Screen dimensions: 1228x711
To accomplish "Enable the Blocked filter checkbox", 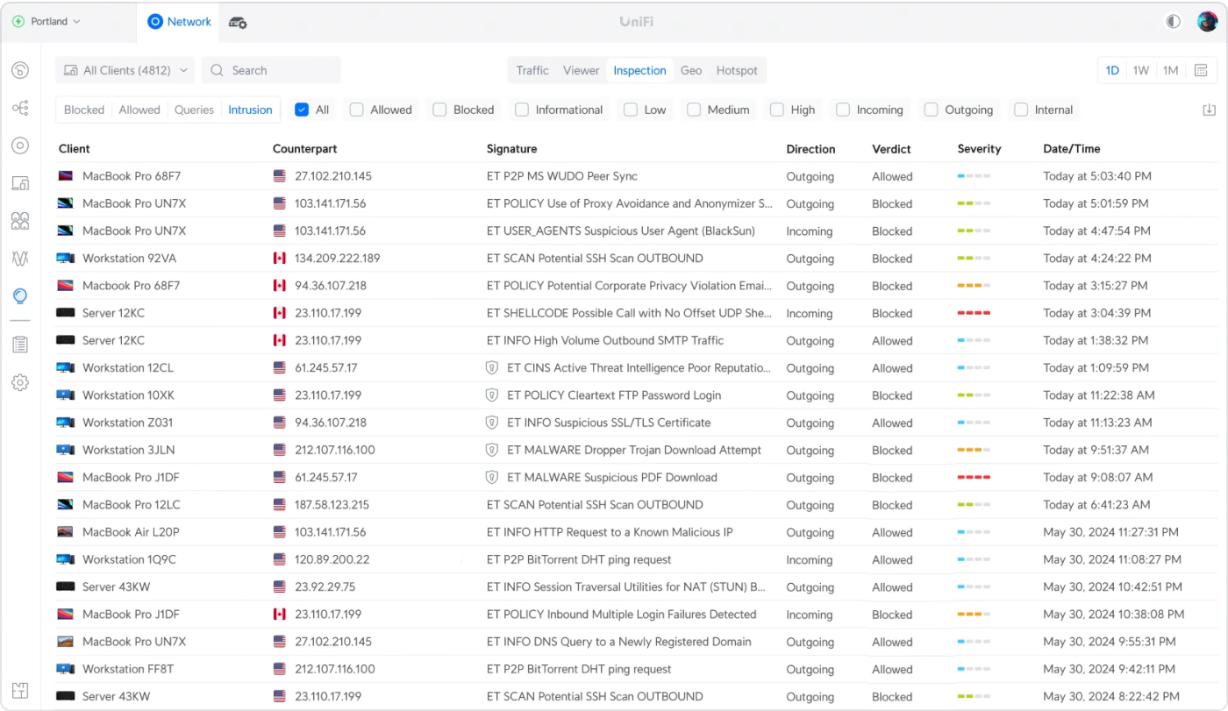I will click(x=439, y=110).
